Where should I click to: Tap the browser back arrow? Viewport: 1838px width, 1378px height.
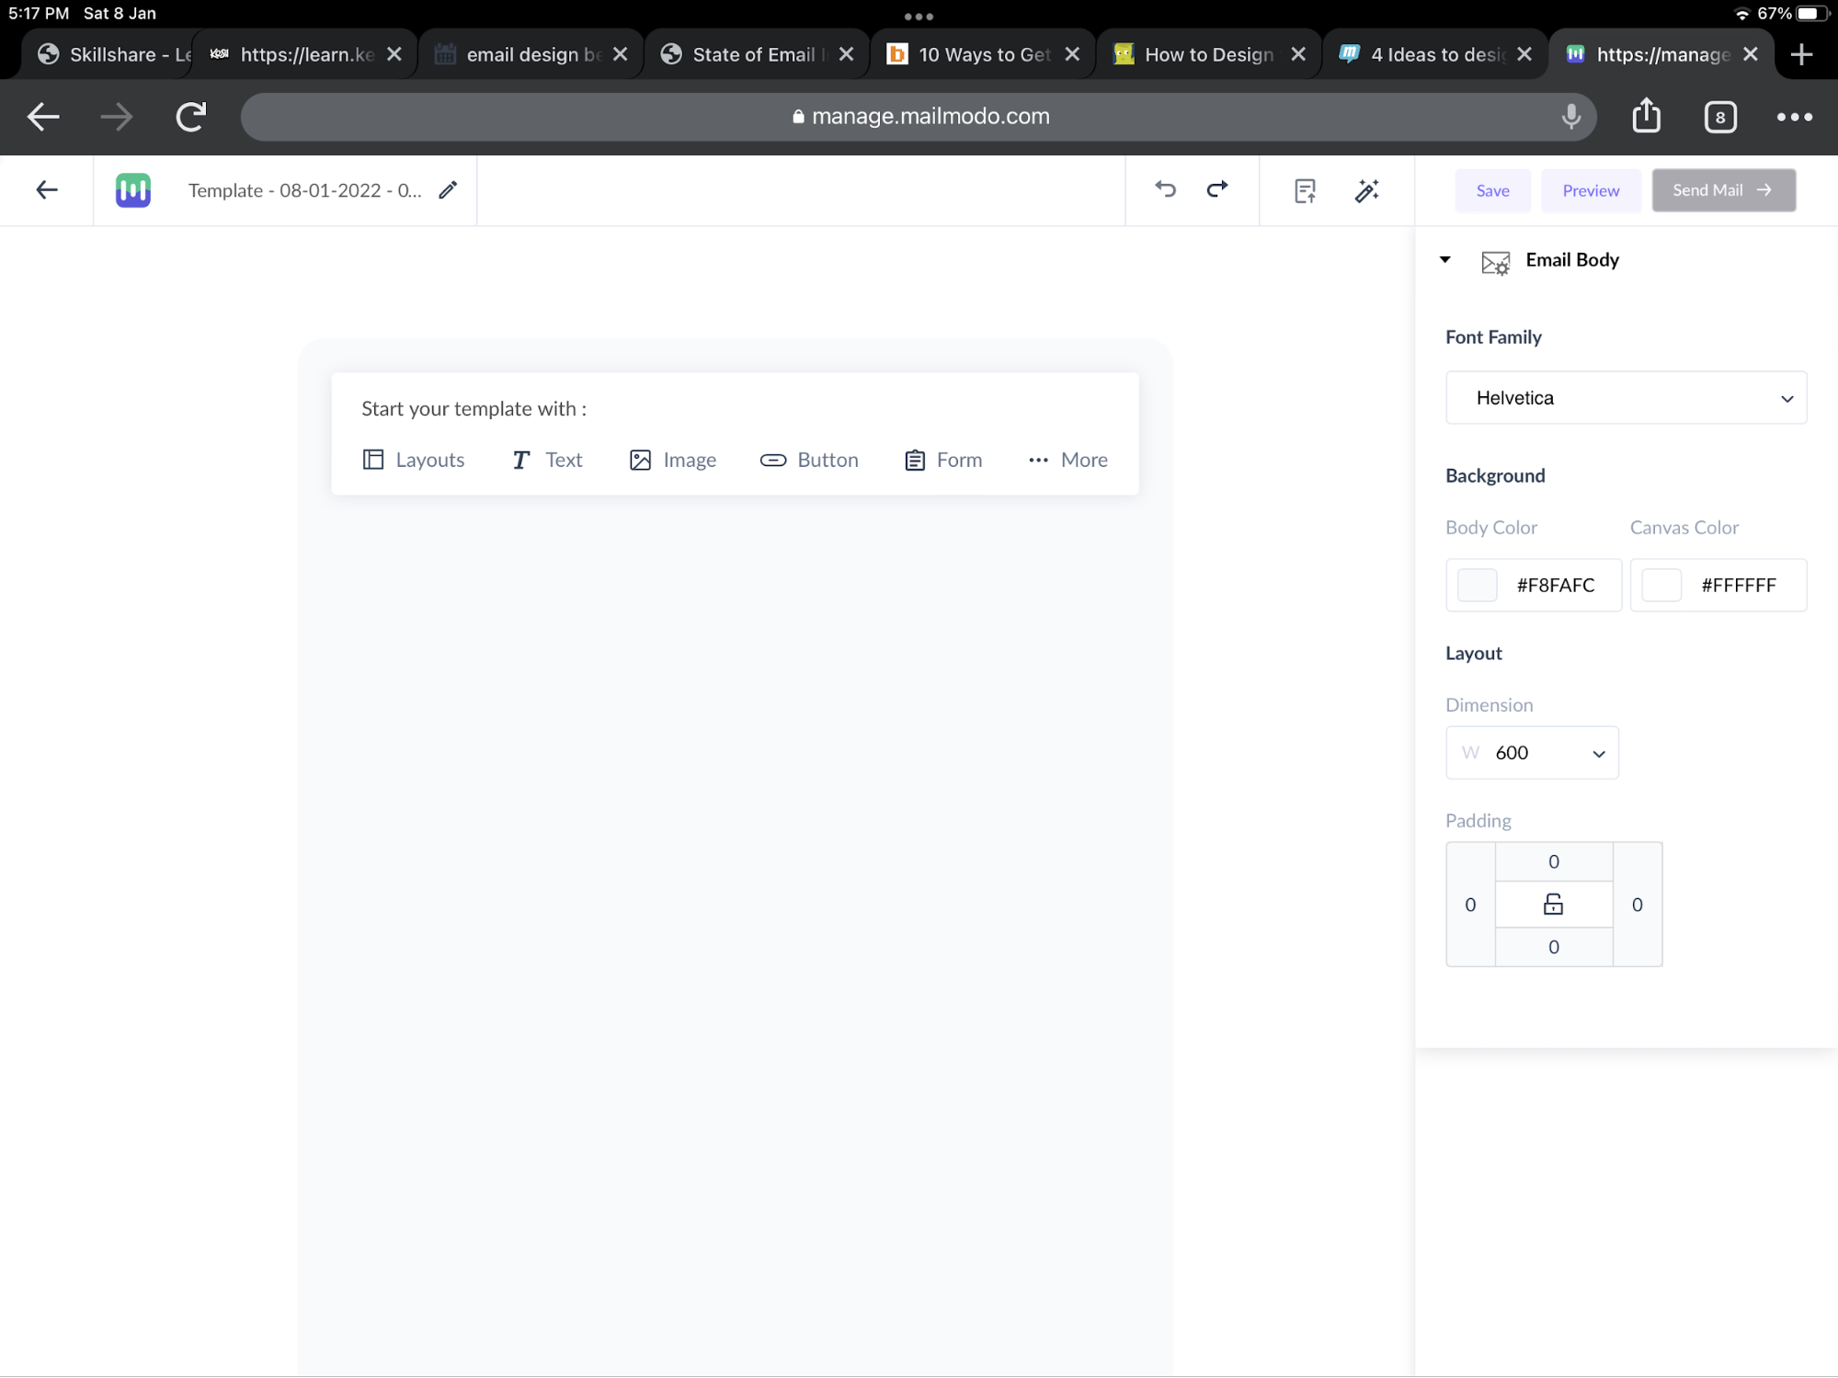tap(43, 117)
